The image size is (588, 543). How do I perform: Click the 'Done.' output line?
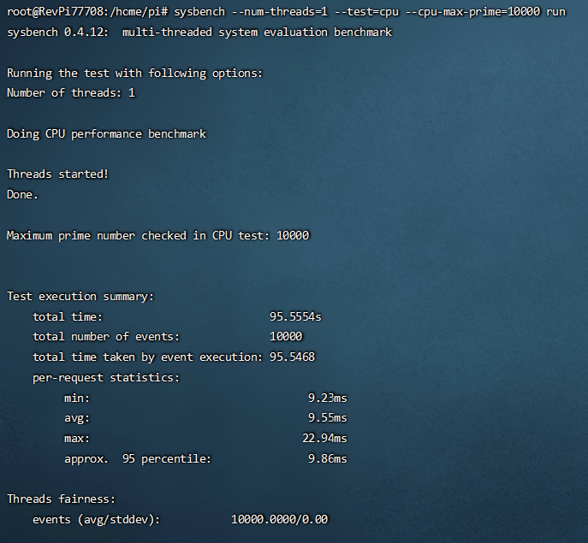pyautogui.click(x=23, y=194)
